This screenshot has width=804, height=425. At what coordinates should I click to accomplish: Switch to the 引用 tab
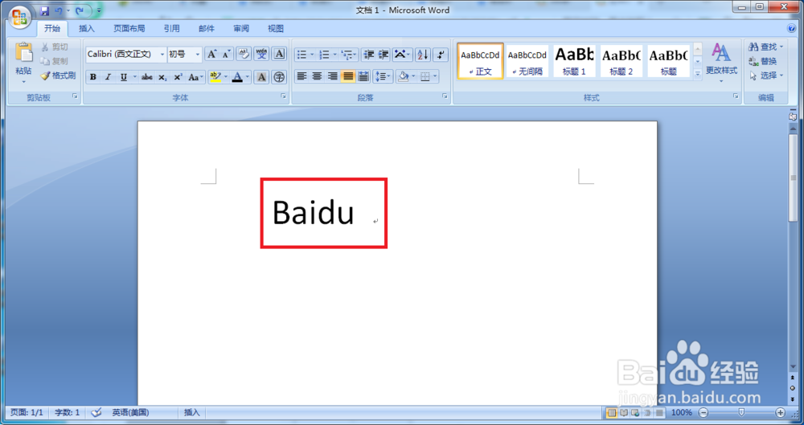pos(172,29)
